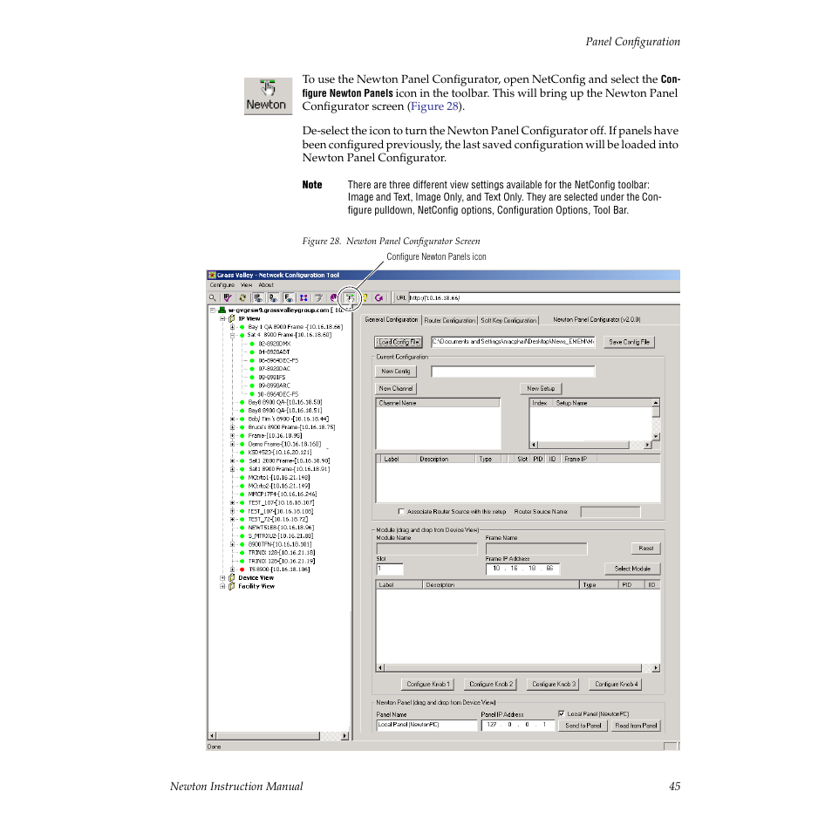Click the help question mark toolbar icon
Viewport: 832px width, 832px height.
tap(364, 297)
